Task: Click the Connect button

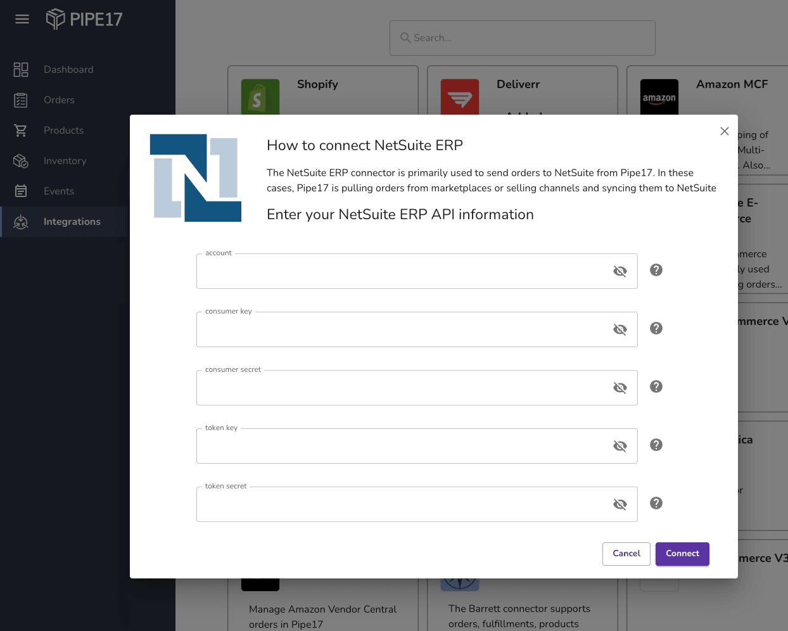Action: (682, 554)
